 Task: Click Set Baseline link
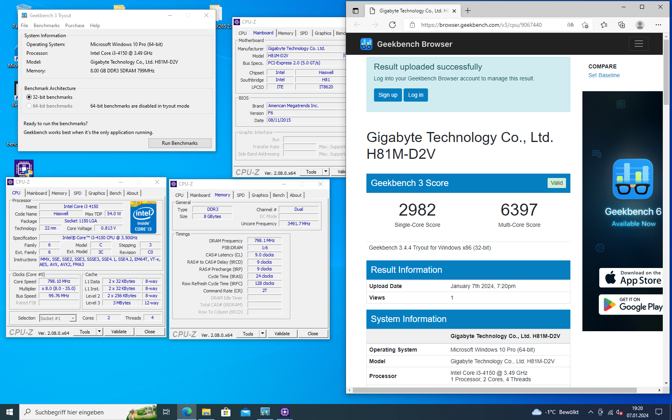click(x=604, y=75)
